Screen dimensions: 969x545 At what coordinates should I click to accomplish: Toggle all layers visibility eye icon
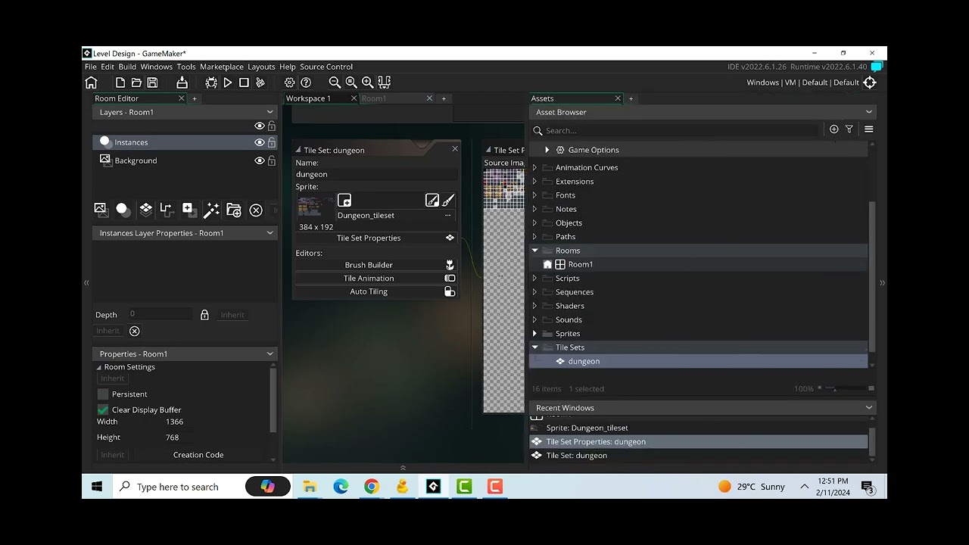tap(260, 126)
